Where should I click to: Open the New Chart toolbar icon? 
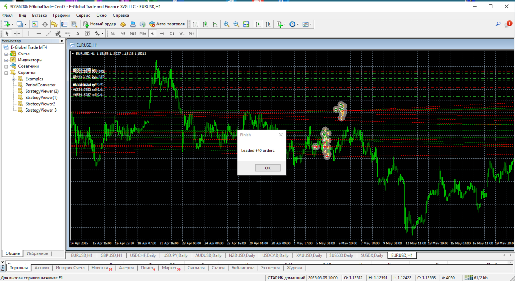[x=6, y=24]
